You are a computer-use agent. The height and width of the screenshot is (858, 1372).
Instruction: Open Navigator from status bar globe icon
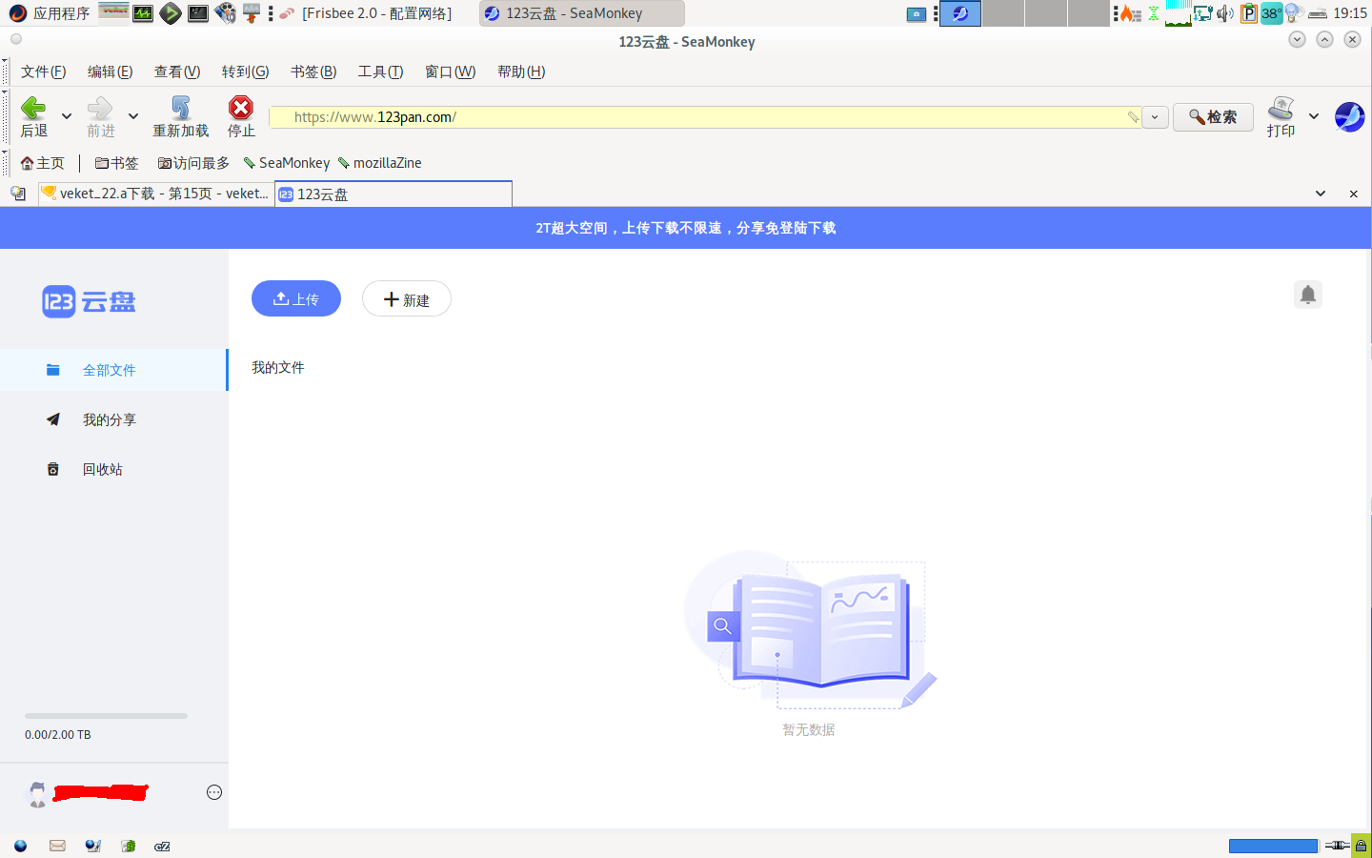(20, 846)
